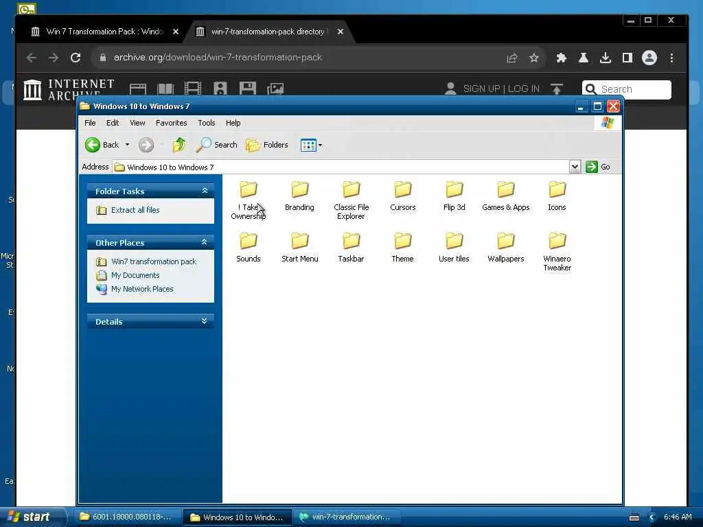Open the Icons folder

[557, 196]
